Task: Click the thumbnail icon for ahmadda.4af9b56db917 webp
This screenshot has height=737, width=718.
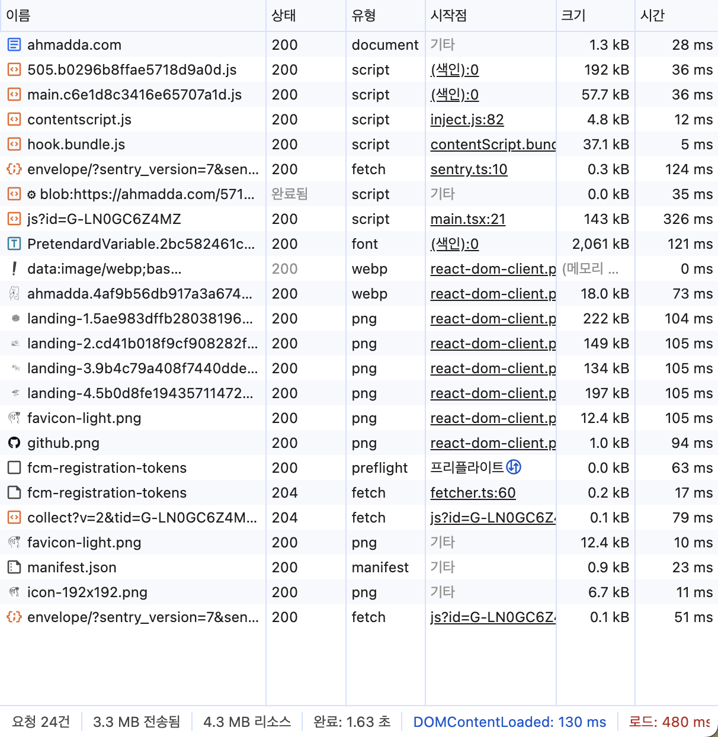Action: (14, 293)
